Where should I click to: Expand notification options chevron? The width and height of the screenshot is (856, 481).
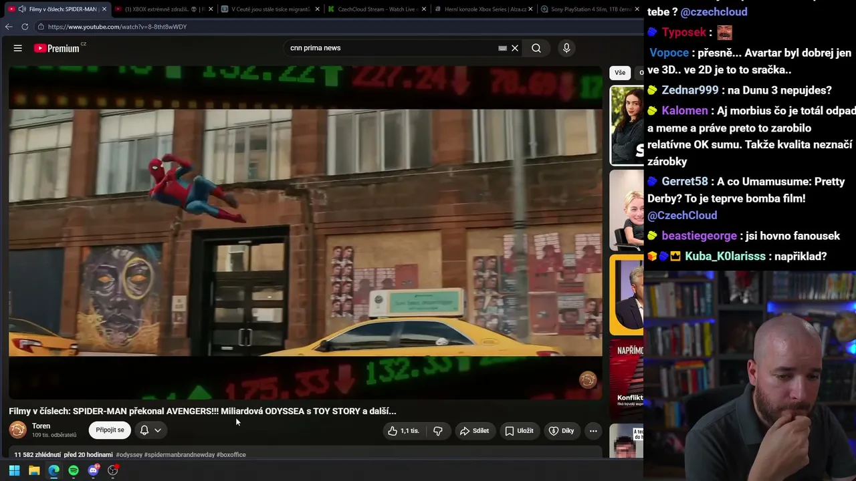pyautogui.click(x=158, y=430)
